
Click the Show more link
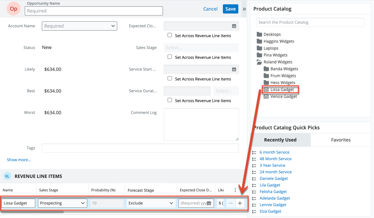tap(19, 160)
